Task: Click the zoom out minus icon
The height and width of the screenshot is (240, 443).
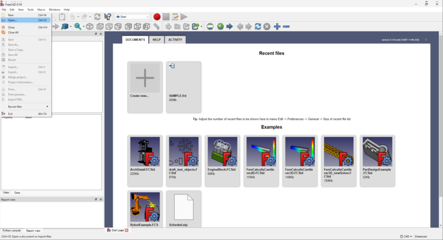Action: (x=286, y=27)
